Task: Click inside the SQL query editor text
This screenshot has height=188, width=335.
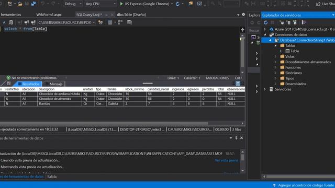Action: [26, 29]
